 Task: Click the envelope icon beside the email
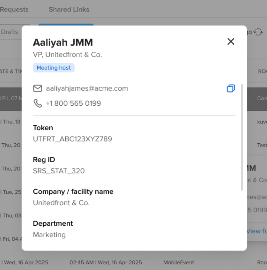pyautogui.click(x=37, y=88)
